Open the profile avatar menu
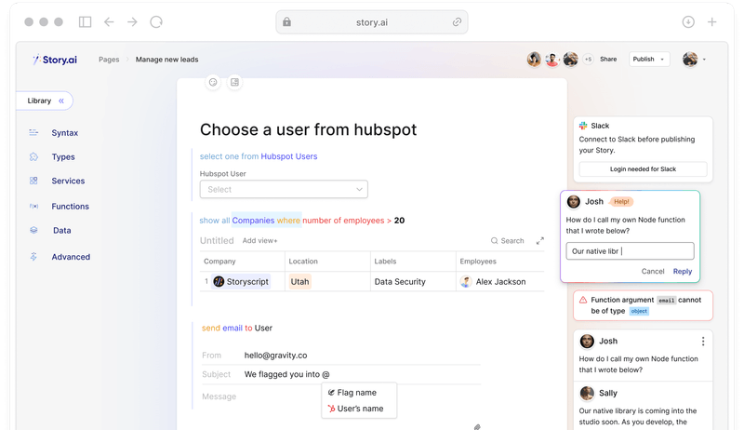The height and width of the screenshot is (430, 744). click(694, 60)
